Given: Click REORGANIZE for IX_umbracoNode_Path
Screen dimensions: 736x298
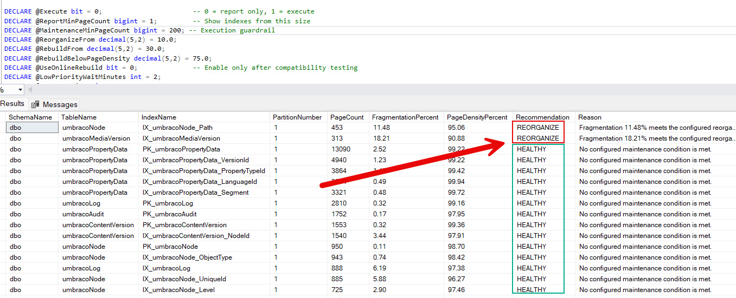Looking at the screenshot, I should coord(538,128).
